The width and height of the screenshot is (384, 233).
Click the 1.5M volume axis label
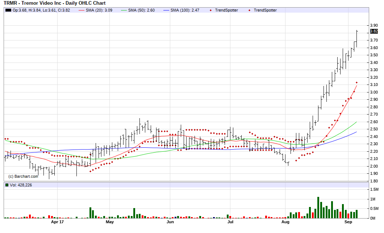tap(374, 190)
